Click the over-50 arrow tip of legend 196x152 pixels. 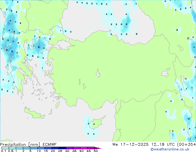click(x=98, y=148)
